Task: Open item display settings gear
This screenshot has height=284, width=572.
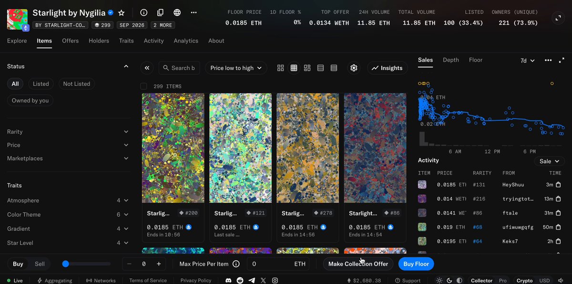Action: (354, 68)
